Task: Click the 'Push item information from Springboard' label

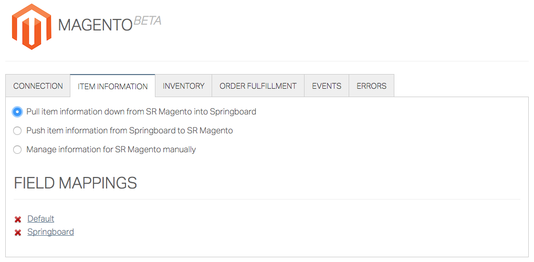Action: (130, 131)
